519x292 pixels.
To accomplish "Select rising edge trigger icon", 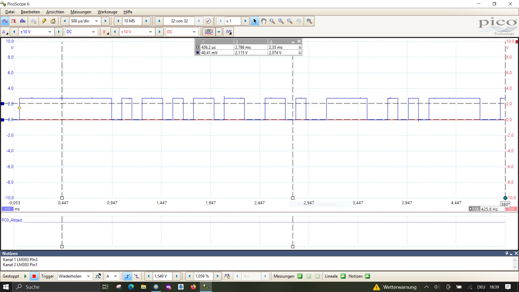I will 127,276.
